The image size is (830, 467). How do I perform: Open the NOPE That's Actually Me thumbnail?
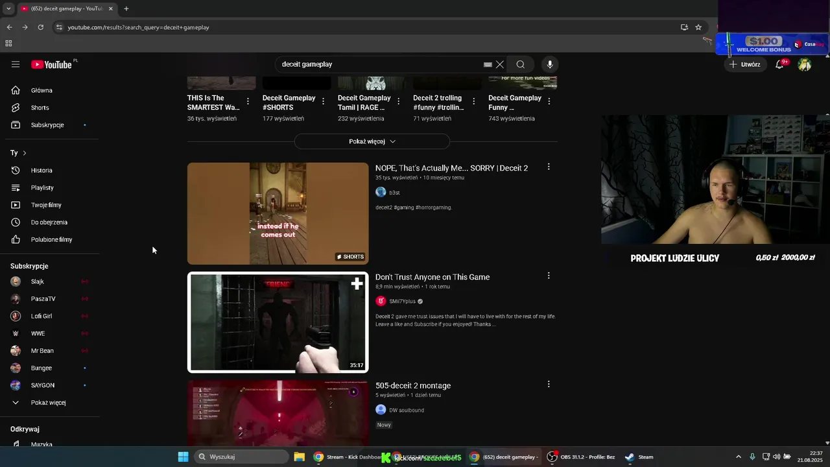pyautogui.click(x=278, y=213)
